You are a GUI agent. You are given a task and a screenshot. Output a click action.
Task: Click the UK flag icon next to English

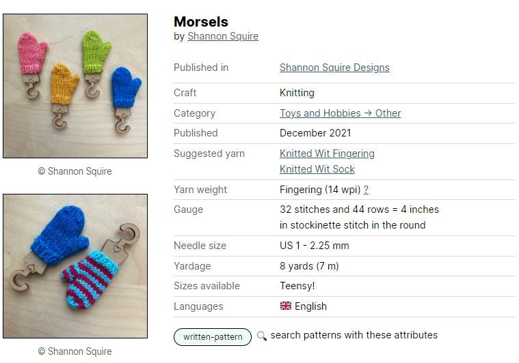tap(286, 306)
